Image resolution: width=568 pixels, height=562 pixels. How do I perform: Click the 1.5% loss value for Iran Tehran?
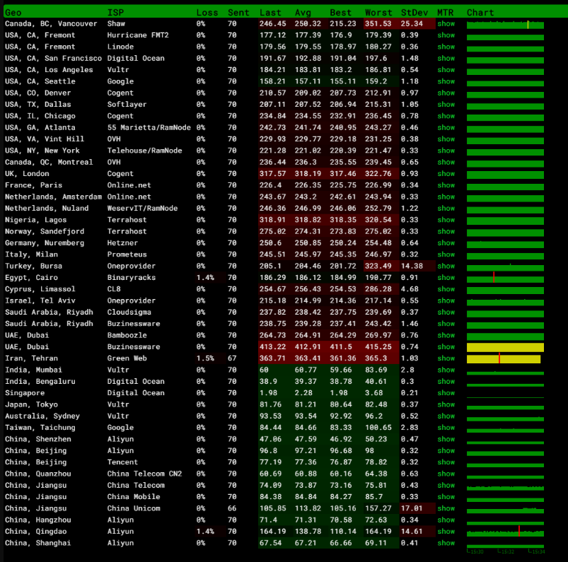pyautogui.click(x=205, y=358)
